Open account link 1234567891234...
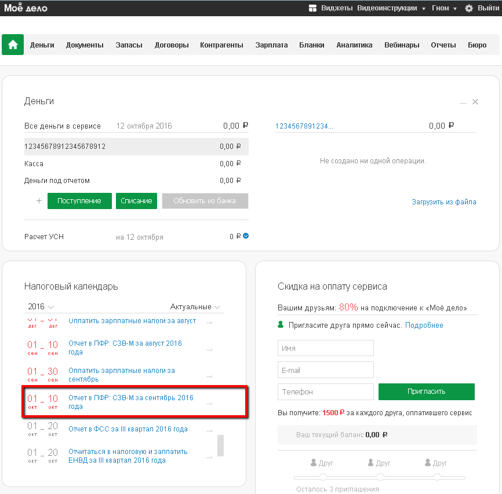Image resolution: width=502 pixels, height=494 pixels. [304, 126]
